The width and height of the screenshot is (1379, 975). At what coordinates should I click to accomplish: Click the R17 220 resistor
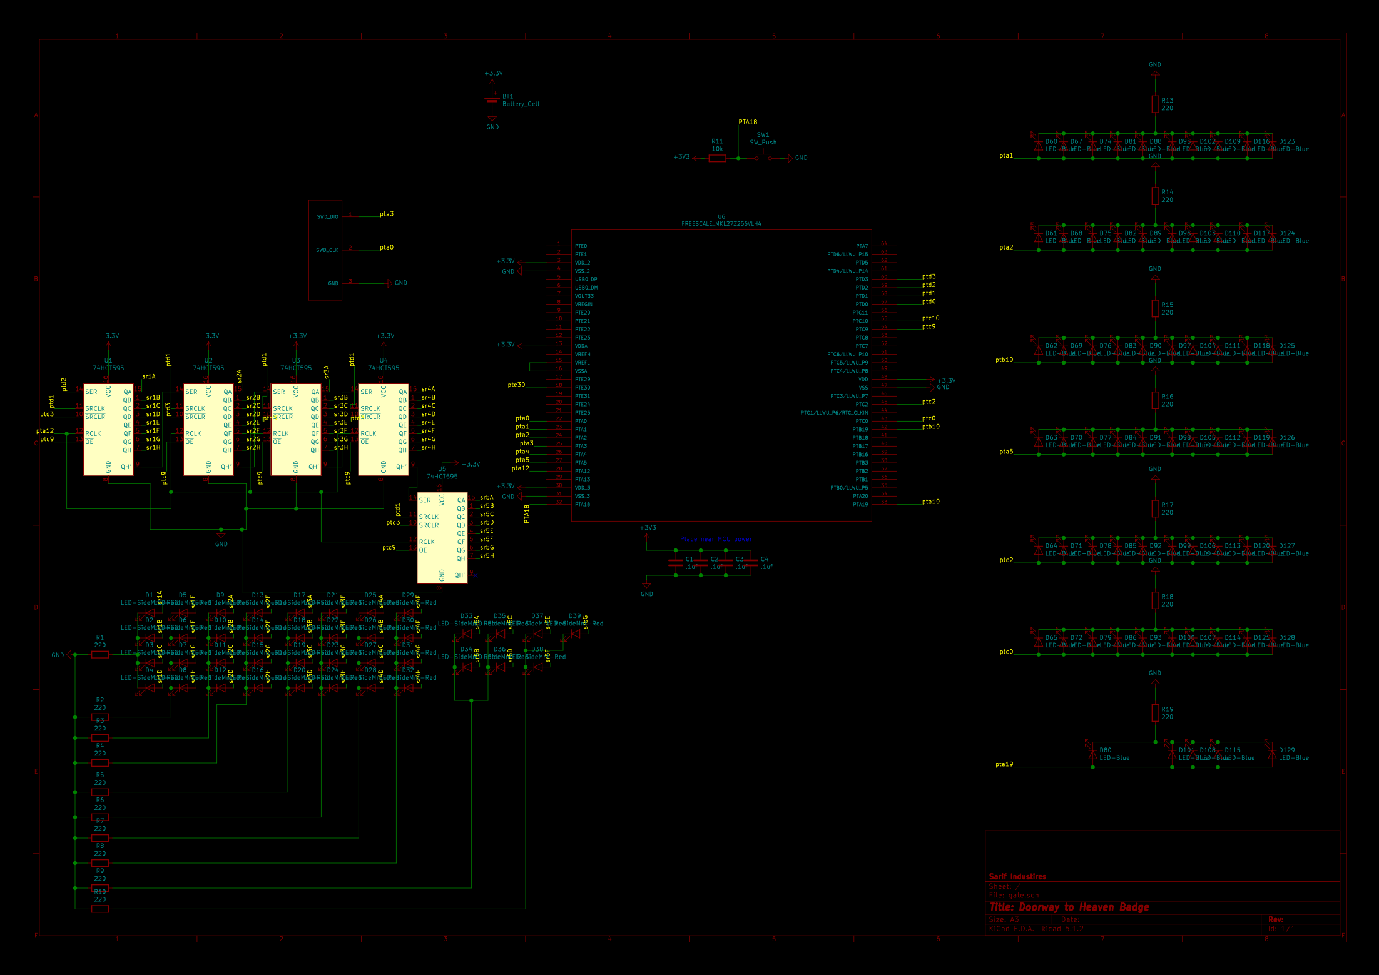coord(1155,508)
